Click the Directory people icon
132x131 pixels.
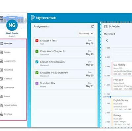pos(1,114)
